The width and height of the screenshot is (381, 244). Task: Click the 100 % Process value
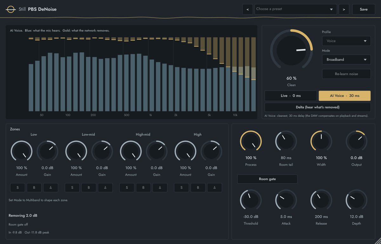(251, 158)
